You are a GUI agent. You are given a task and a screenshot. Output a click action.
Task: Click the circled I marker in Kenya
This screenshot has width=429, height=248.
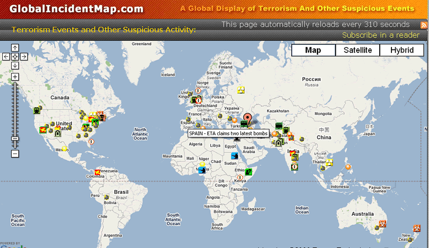click(x=240, y=177)
